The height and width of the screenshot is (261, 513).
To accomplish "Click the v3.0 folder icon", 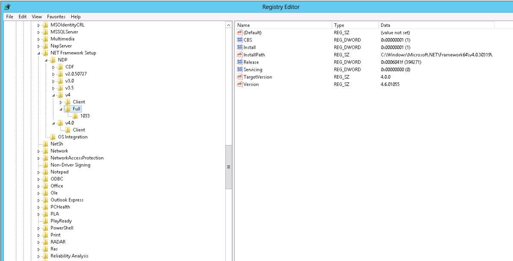I will (60, 81).
